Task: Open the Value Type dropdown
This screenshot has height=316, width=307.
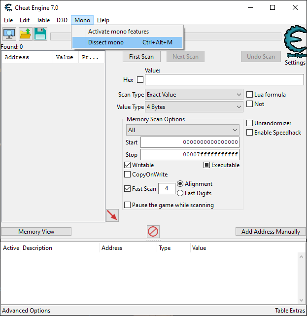Action: click(x=194, y=107)
